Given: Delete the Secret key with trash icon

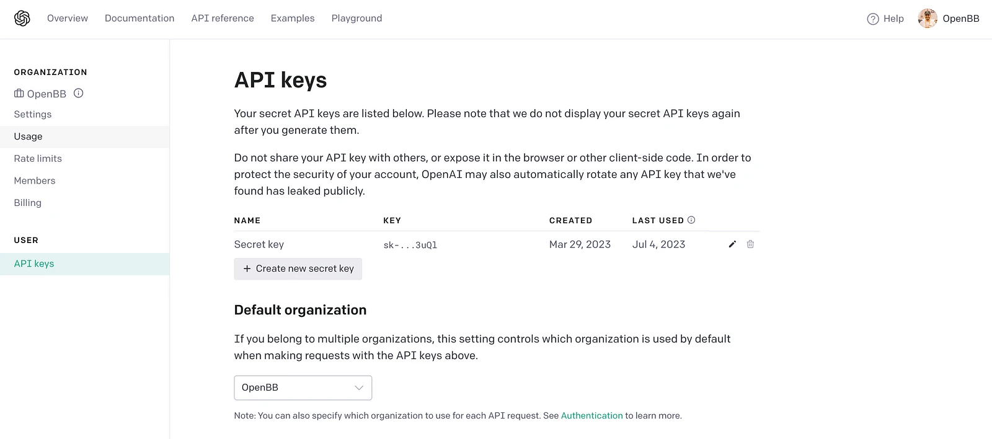Looking at the screenshot, I should 750,244.
